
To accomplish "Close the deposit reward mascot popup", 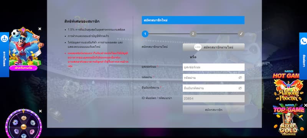I will click(40, 29).
